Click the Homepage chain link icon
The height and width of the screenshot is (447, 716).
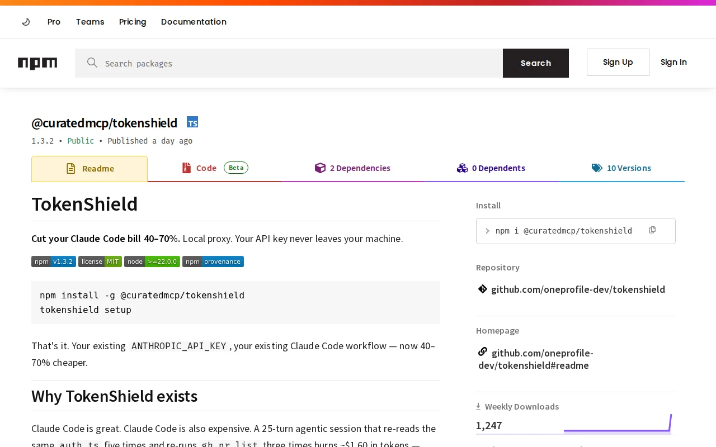483,352
